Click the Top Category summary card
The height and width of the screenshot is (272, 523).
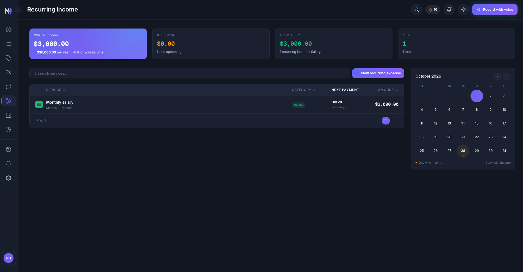334,44
